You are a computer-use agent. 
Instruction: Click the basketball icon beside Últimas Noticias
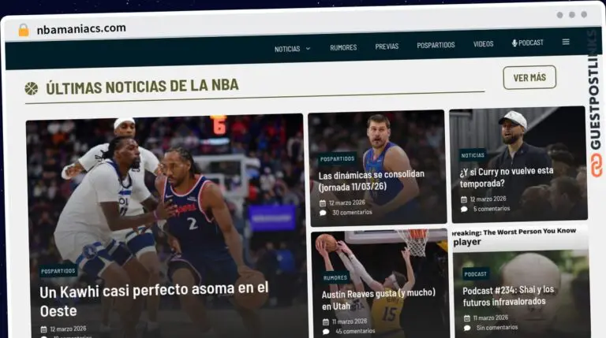point(31,88)
